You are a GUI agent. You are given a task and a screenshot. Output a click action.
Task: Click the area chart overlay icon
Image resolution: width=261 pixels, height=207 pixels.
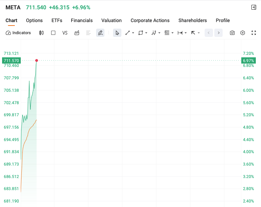click(77, 33)
